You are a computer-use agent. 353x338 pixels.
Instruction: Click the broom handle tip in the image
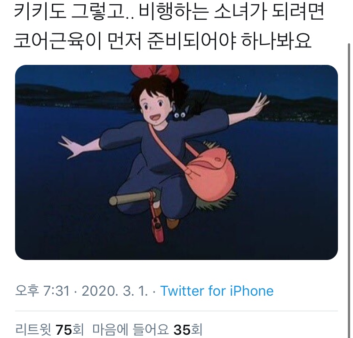(115, 200)
